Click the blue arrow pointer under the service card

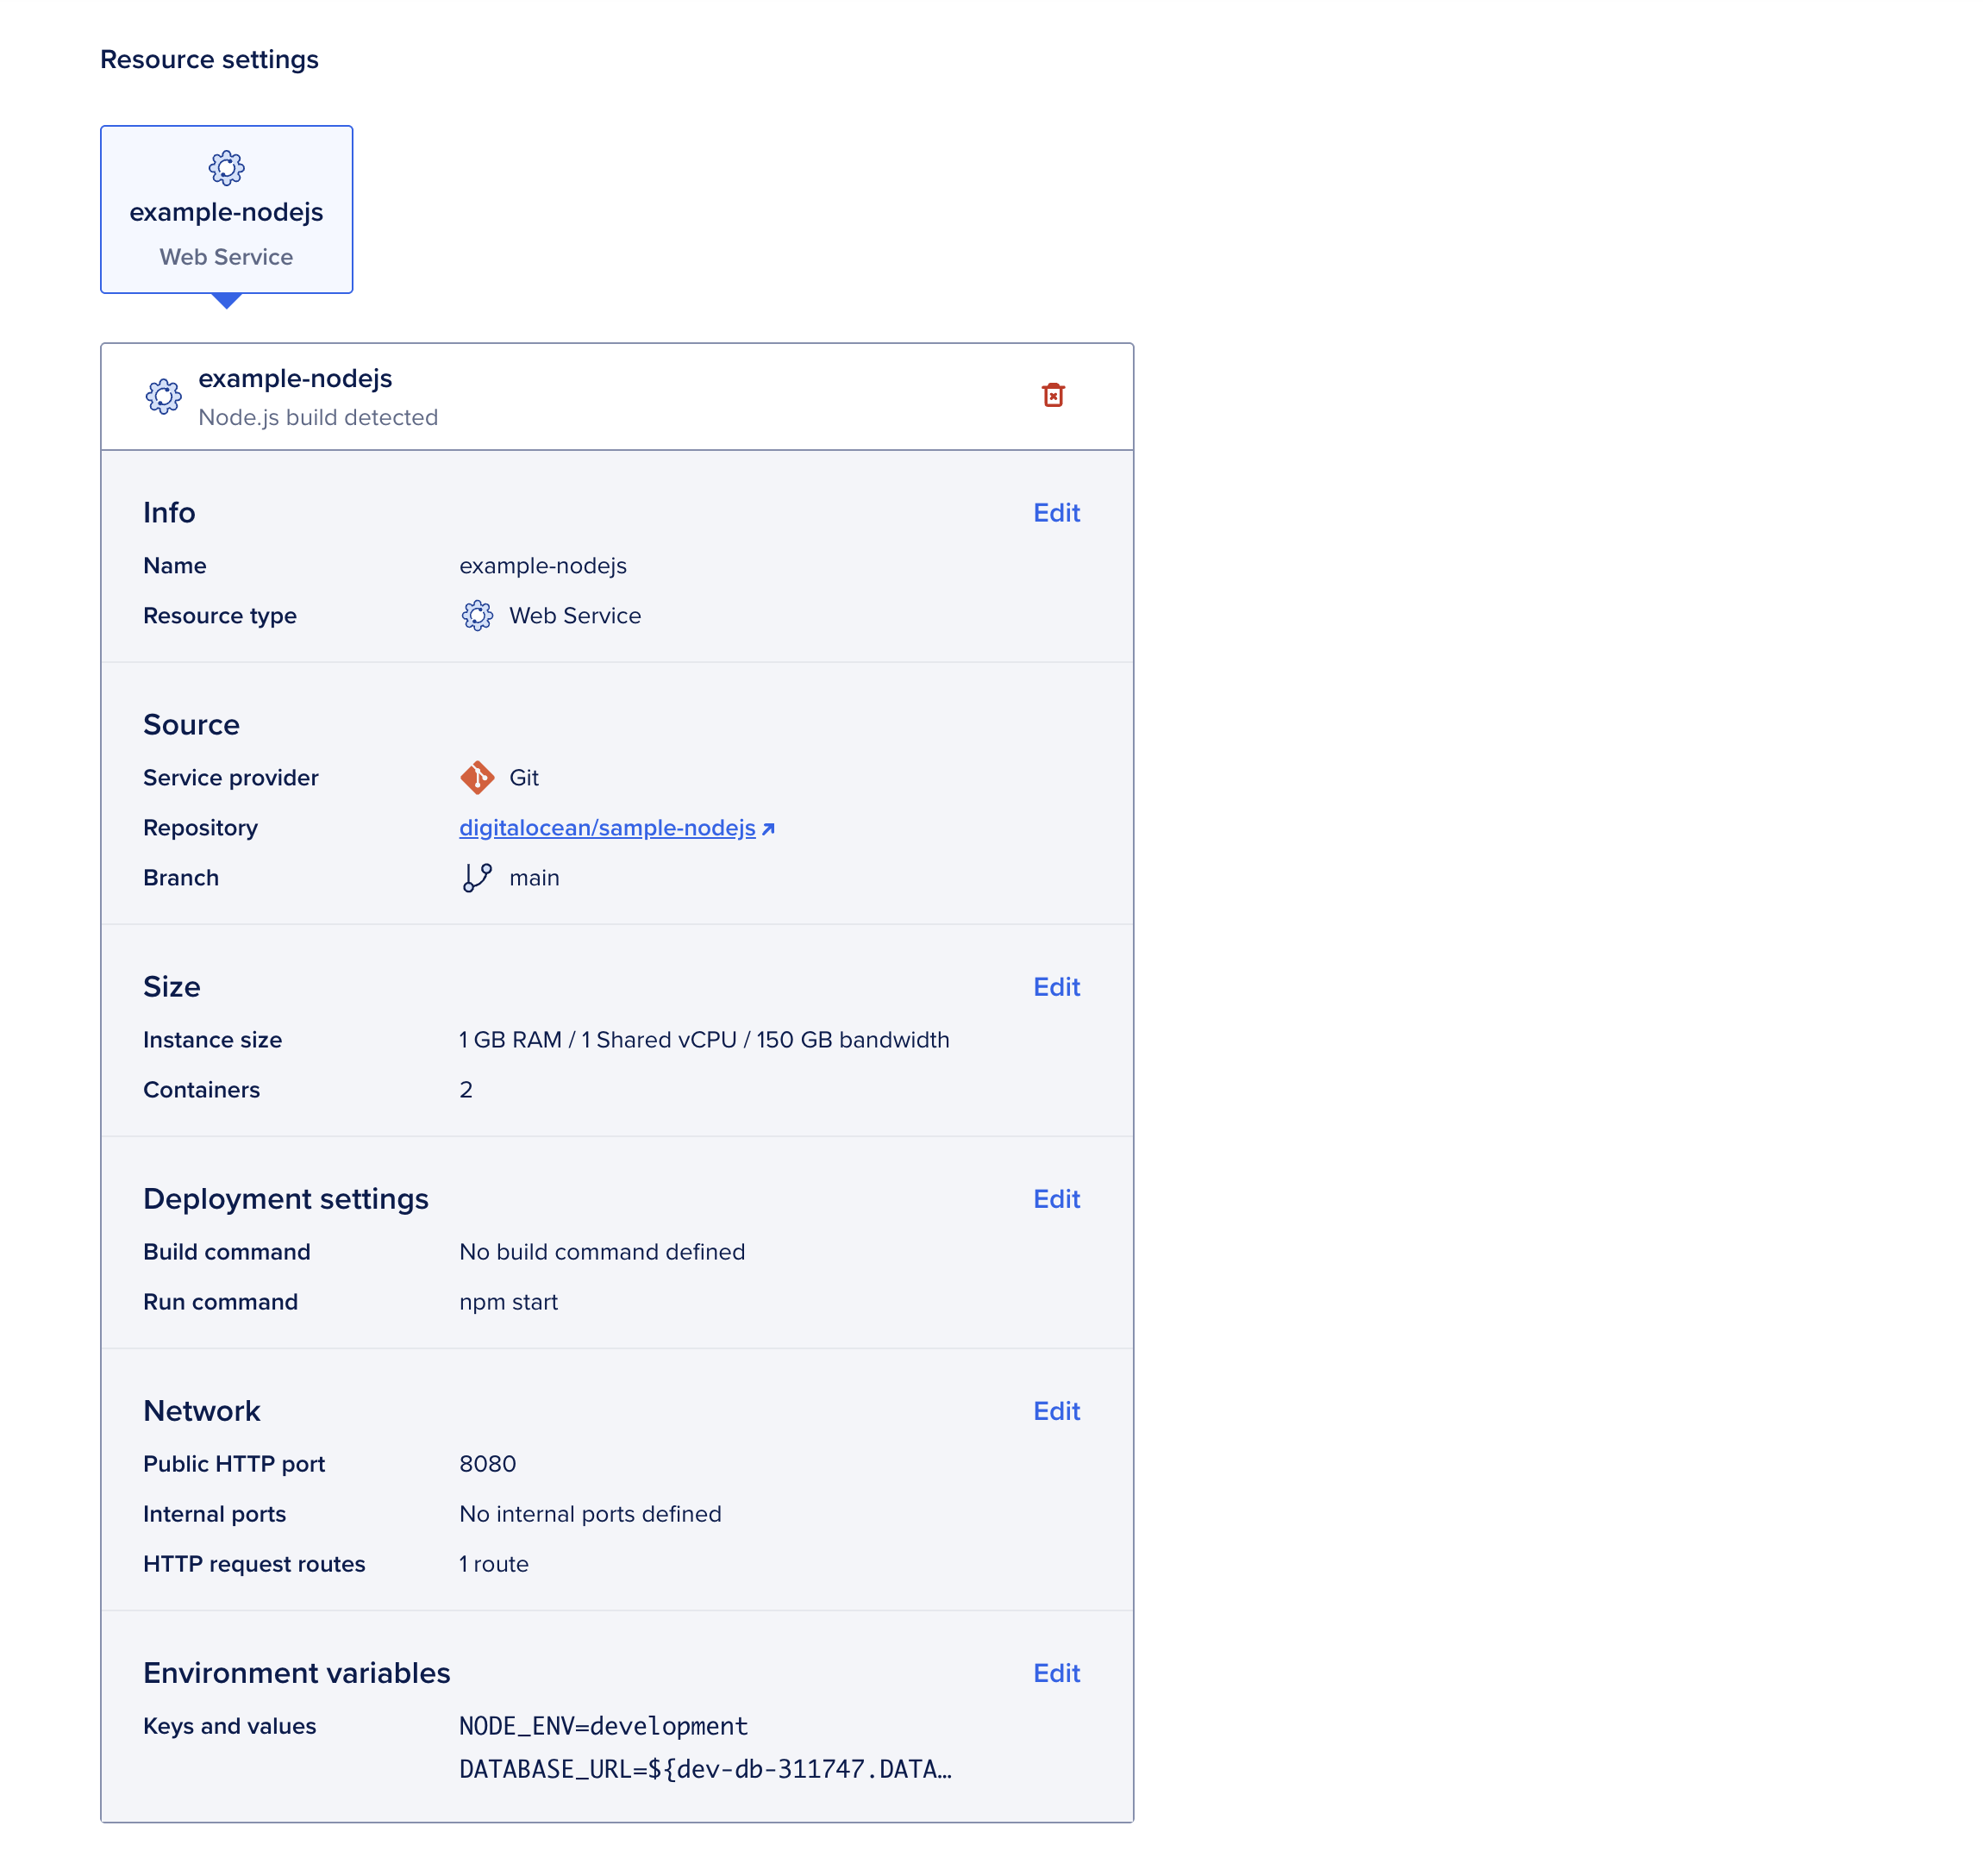[226, 303]
